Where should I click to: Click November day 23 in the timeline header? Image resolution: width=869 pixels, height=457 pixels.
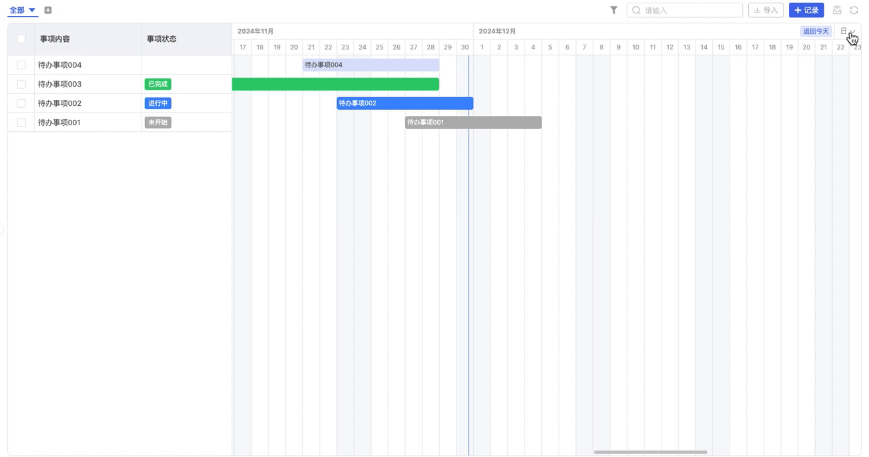[x=345, y=47]
